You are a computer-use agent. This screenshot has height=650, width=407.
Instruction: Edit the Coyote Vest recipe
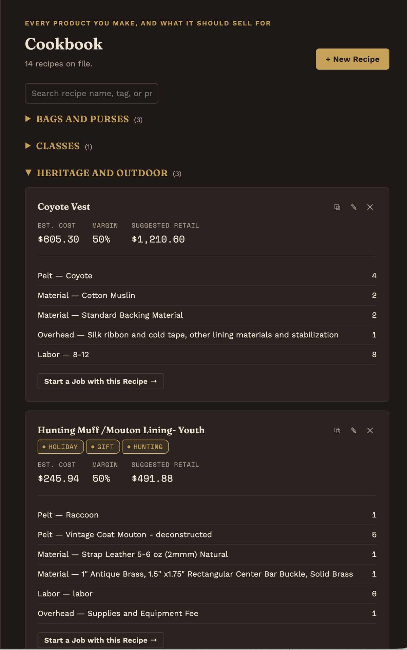tap(353, 207)
